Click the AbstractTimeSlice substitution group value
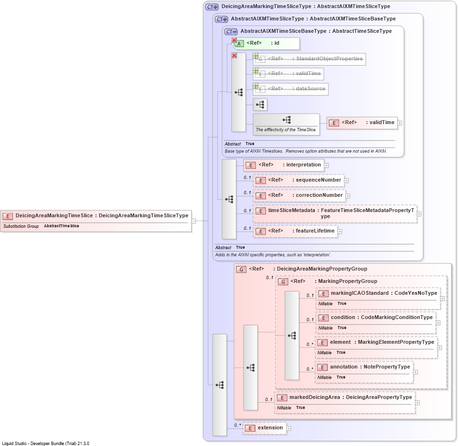Viewport: 458px width, 446px height. (x=61, y=226)
